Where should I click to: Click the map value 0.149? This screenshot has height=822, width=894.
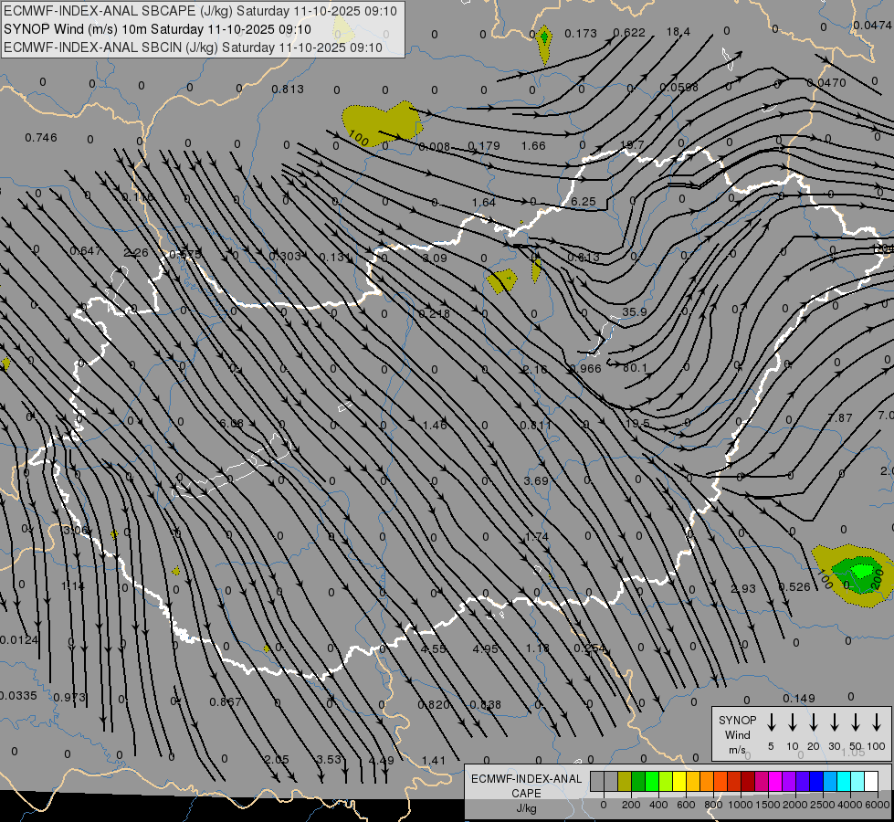799,698
